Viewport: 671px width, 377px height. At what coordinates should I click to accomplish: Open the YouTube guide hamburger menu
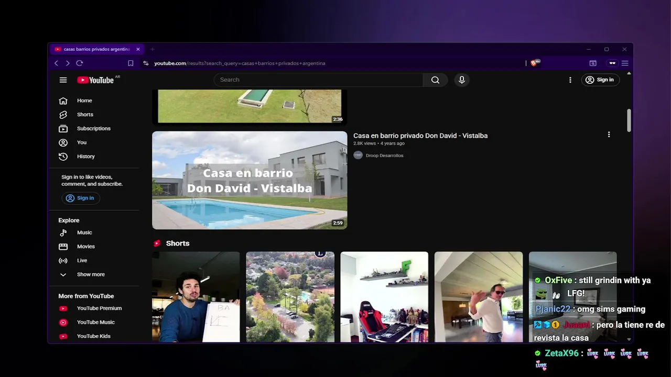tap(63, 80)
